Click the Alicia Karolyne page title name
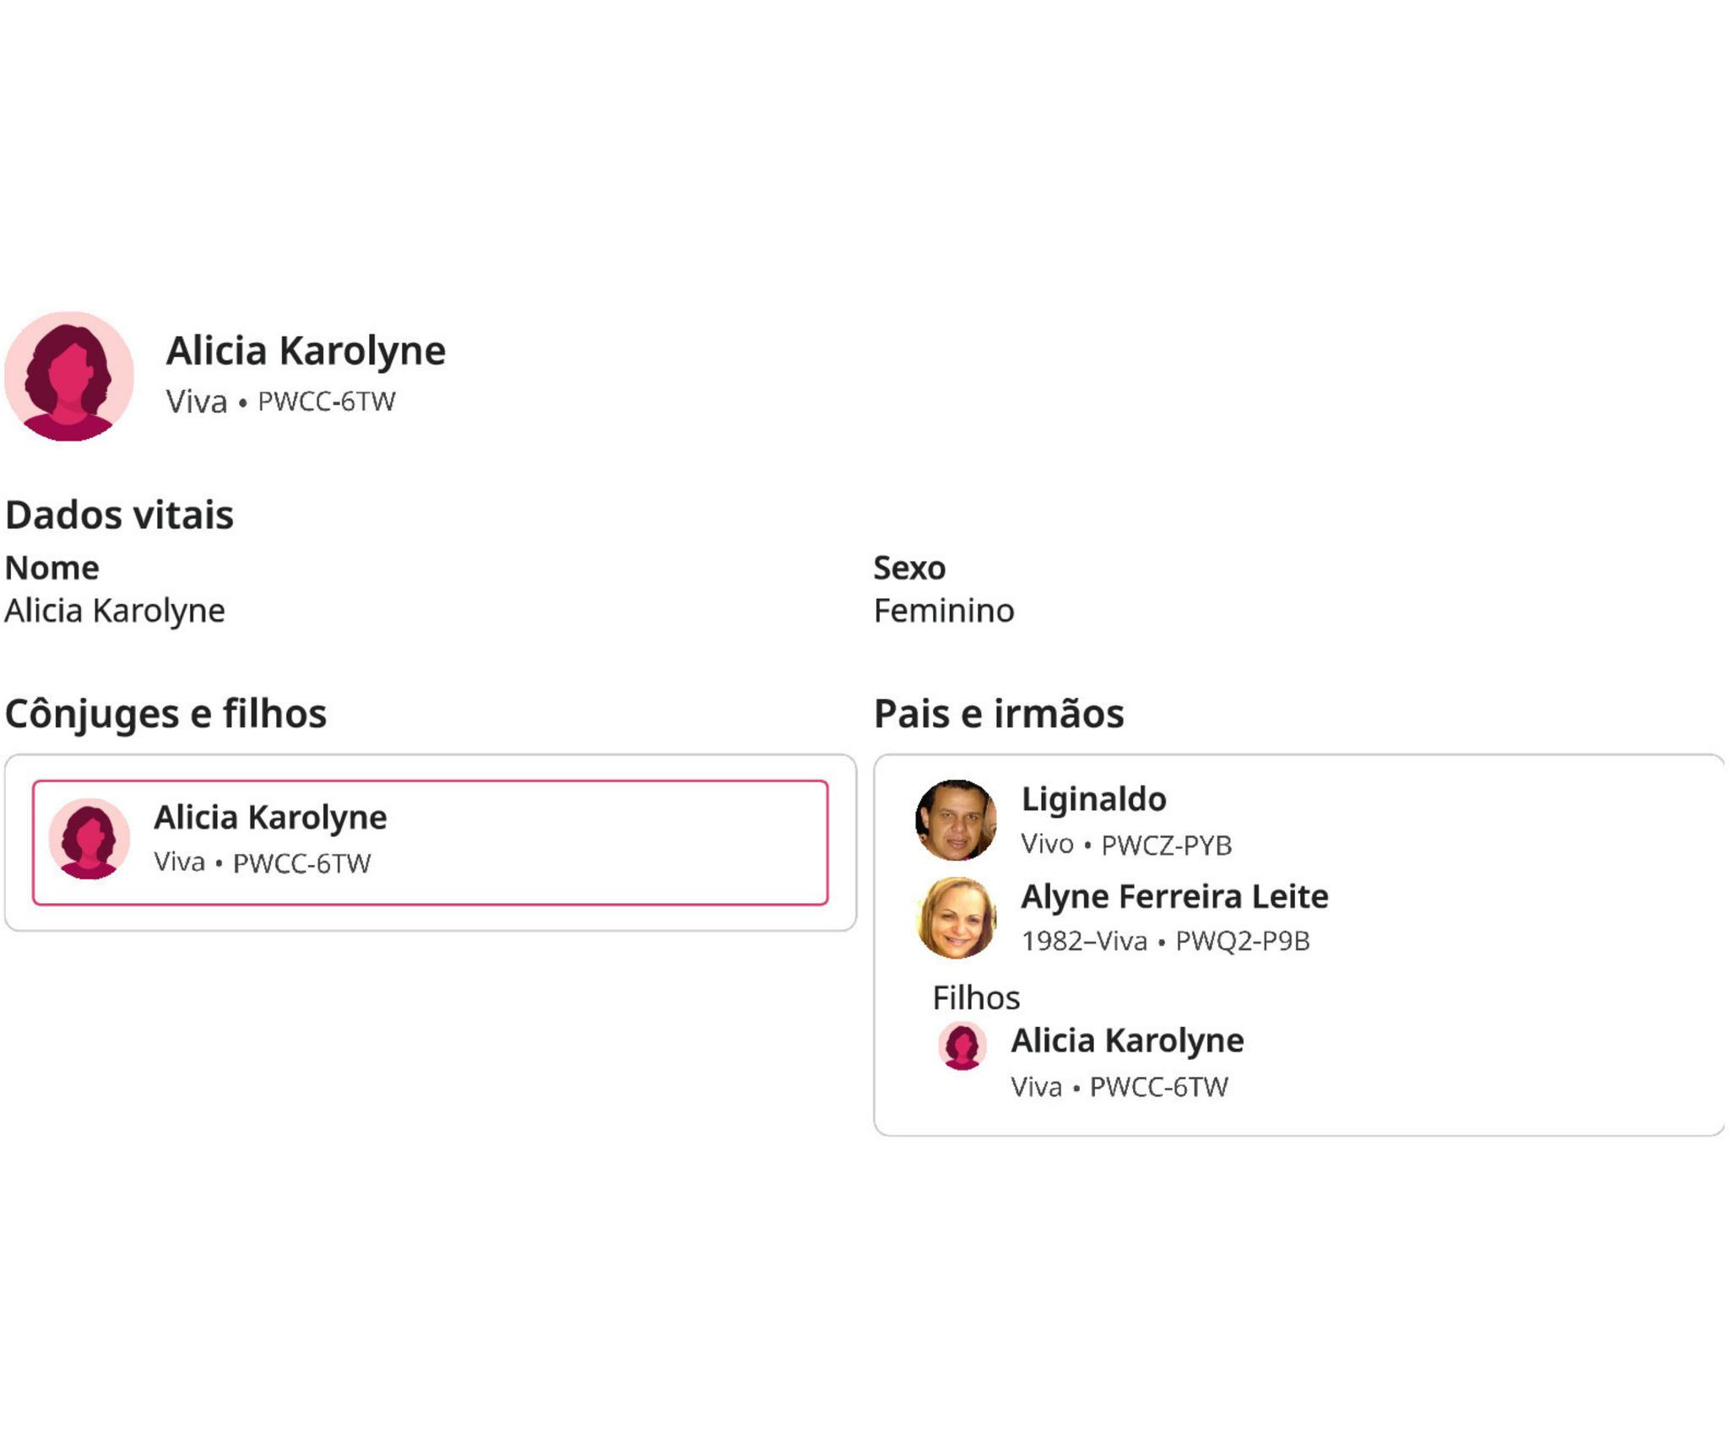Image resolution: width=1729 pixels, height=1449 pixels. (306, 350)
